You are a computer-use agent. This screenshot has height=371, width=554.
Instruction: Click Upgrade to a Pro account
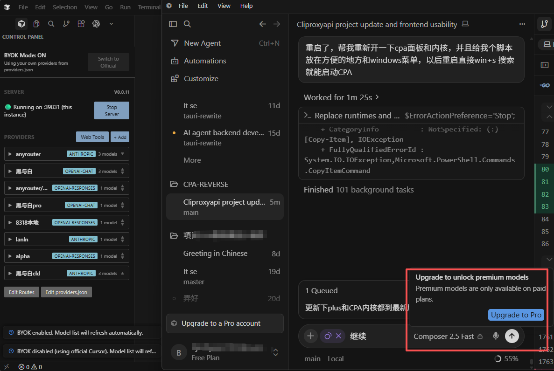(224, 323)
